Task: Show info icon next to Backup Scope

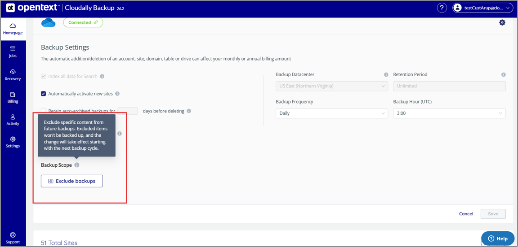Action: pyautogui.click(x=76, y=165)
